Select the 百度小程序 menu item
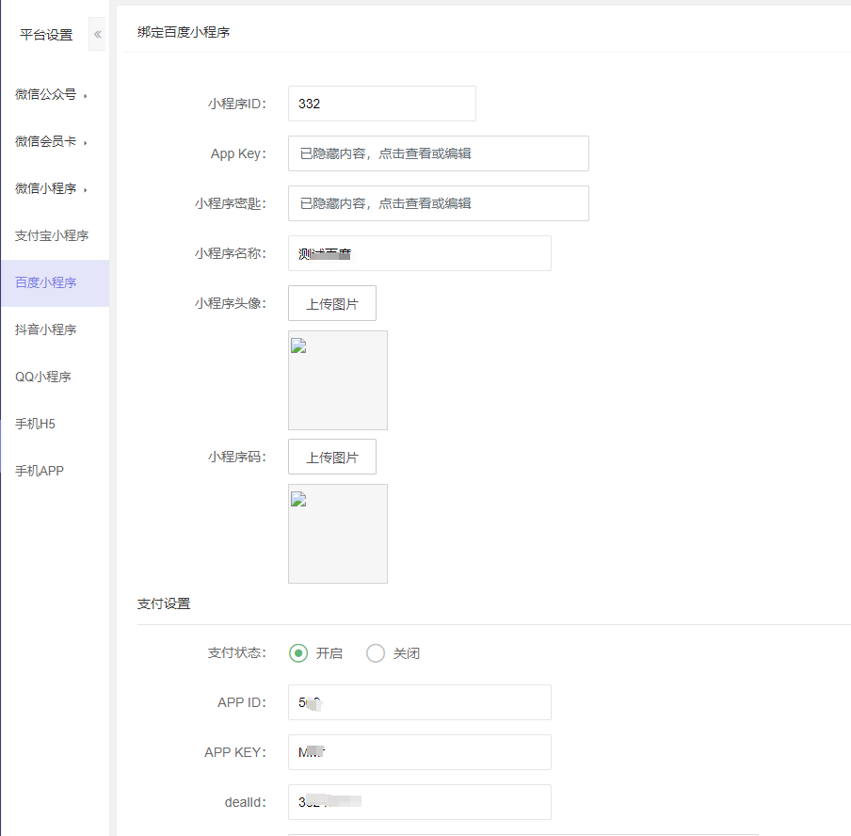851x836 pixels. pyautogui.click(x=46, y=283)
